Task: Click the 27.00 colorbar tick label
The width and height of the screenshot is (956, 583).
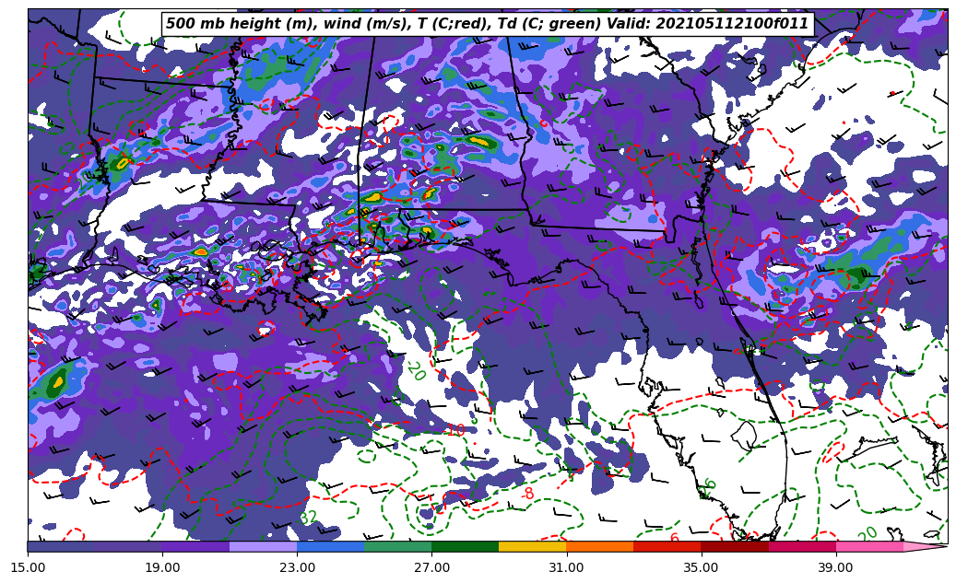Action: (x=431, y=567)
